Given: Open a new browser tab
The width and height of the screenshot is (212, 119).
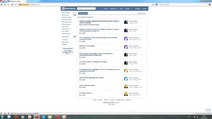Looking at the screenshot, I should pos(28,1).
